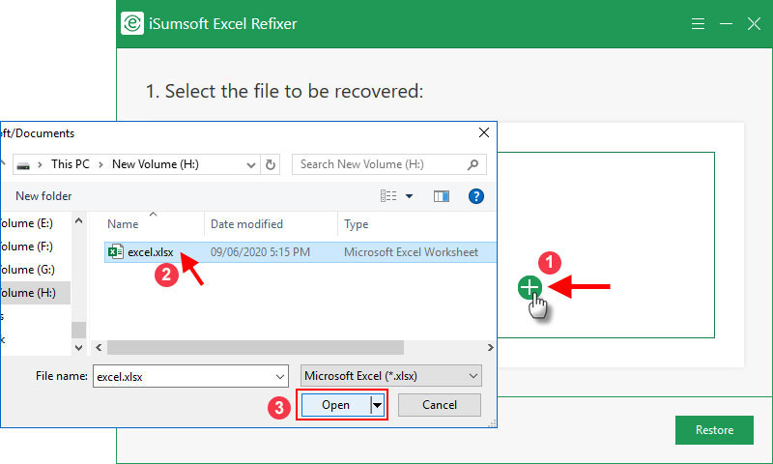Image resolution: width=773 pixels, height=464 pixels.
Task: Close the iSumsoft Excel Refixer window
Action: pyautogui.click(x=754, y=23)
